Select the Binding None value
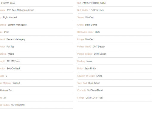The width and height of the screenshot is (152, 113). pos(89,61)
